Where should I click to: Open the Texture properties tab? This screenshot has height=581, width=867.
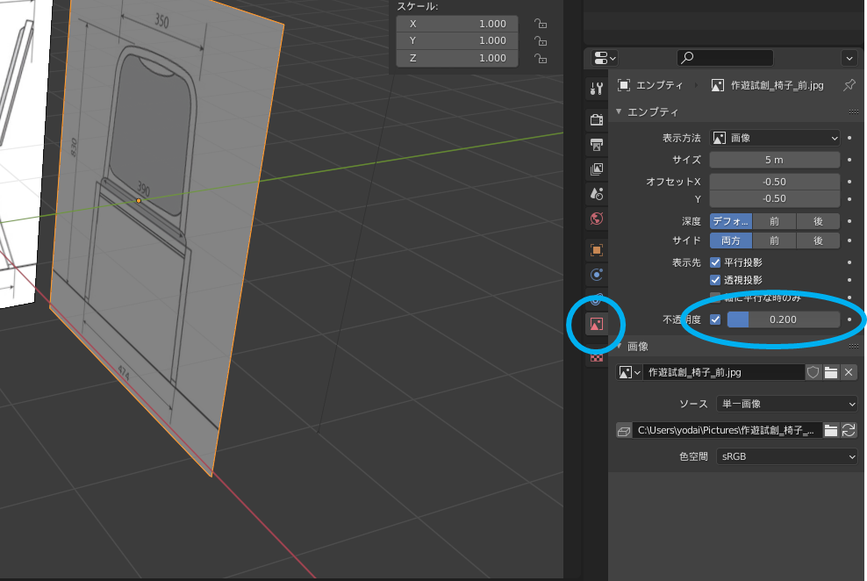596,358
